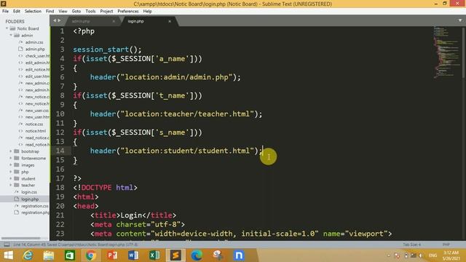Close the admin.php tab

(114, 21)
